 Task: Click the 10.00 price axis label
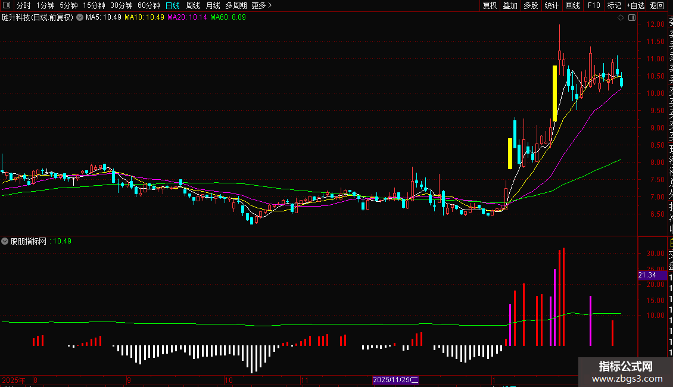[655, 93]
